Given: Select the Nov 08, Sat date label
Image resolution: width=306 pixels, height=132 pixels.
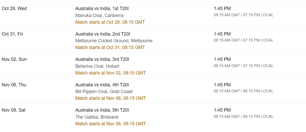Looking at the screenshot, I should coord(13,110).
